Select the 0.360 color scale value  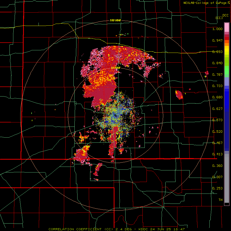(x=217, y=166)
